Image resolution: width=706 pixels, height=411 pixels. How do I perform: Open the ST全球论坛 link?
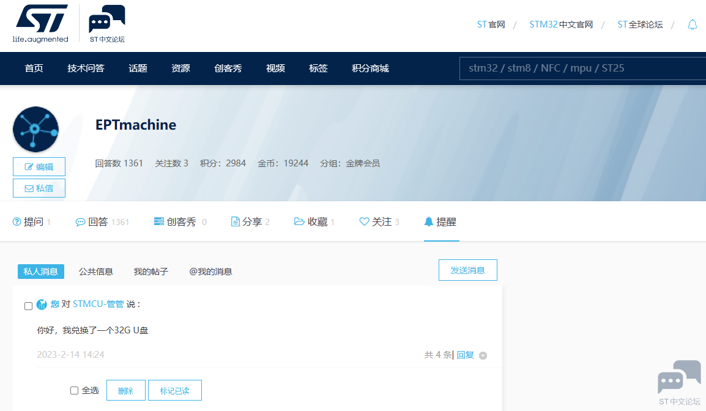(640, 24)
